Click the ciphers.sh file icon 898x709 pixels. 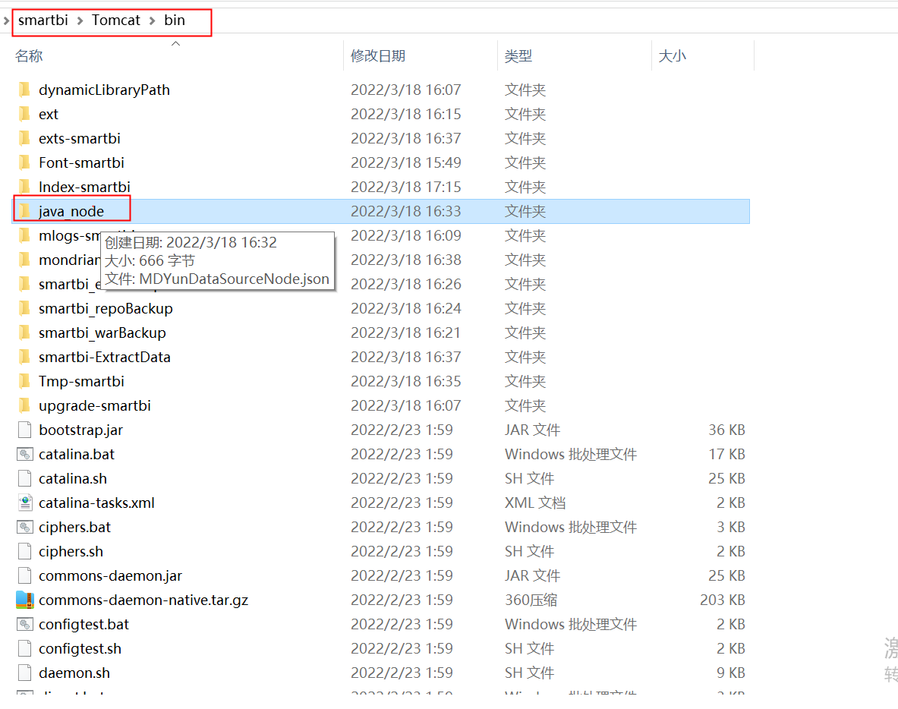pyautogui.click(x=24, y=552)
